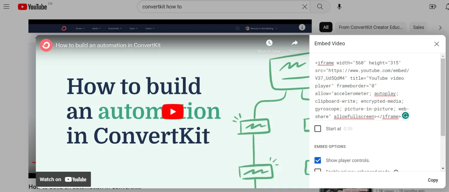
Task: Start voice search with microphone
Action: (x=339, y=7)
